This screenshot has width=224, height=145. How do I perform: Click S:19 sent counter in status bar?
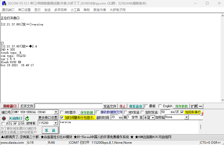point(30,143)
